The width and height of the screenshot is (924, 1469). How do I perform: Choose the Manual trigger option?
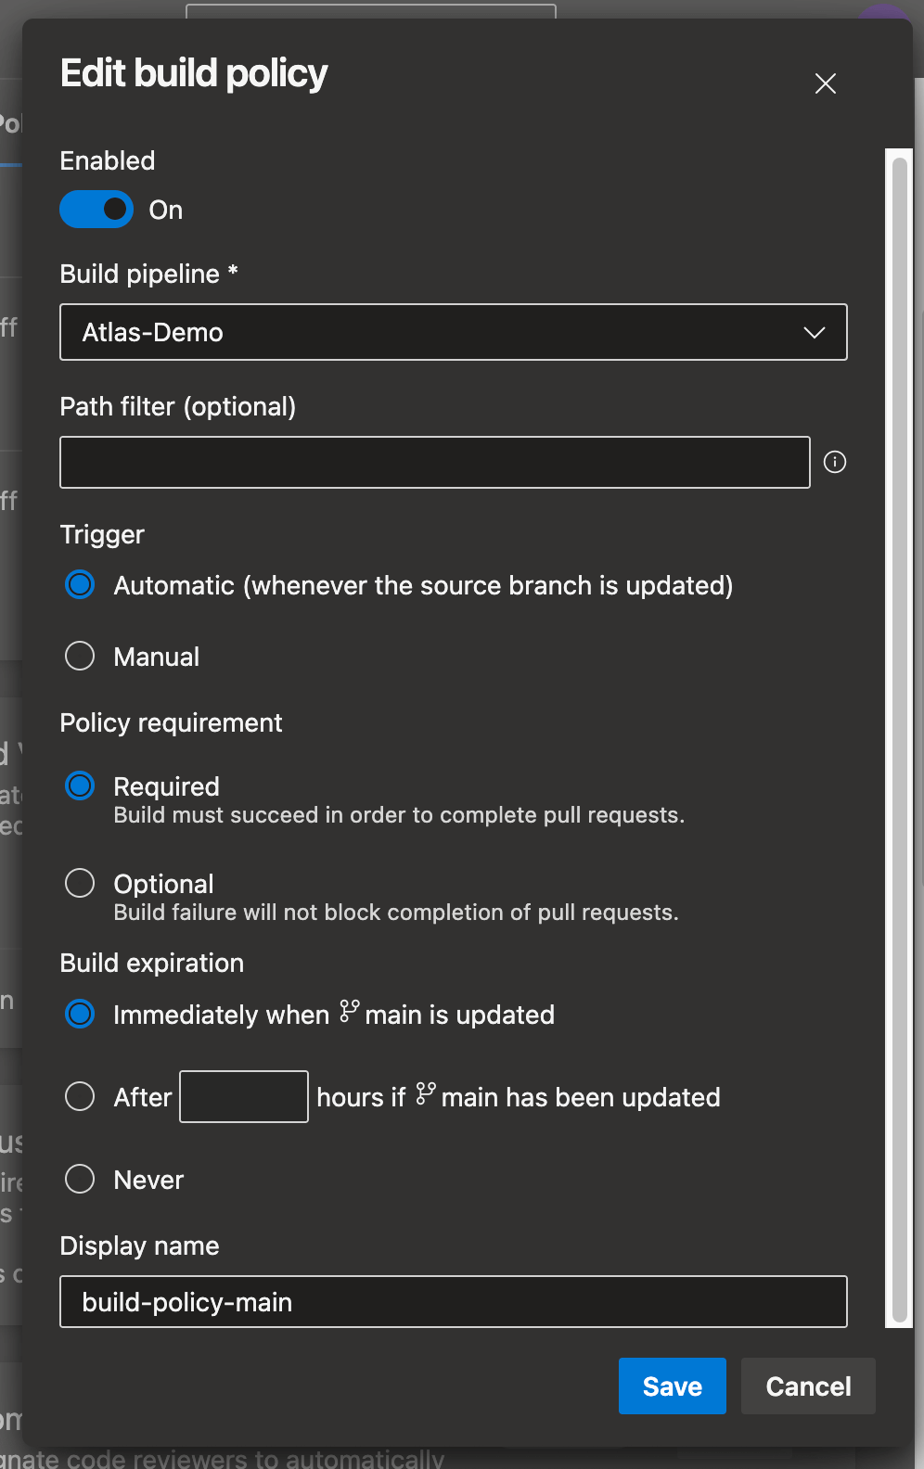pyautogui.click(x=80, y=657)
